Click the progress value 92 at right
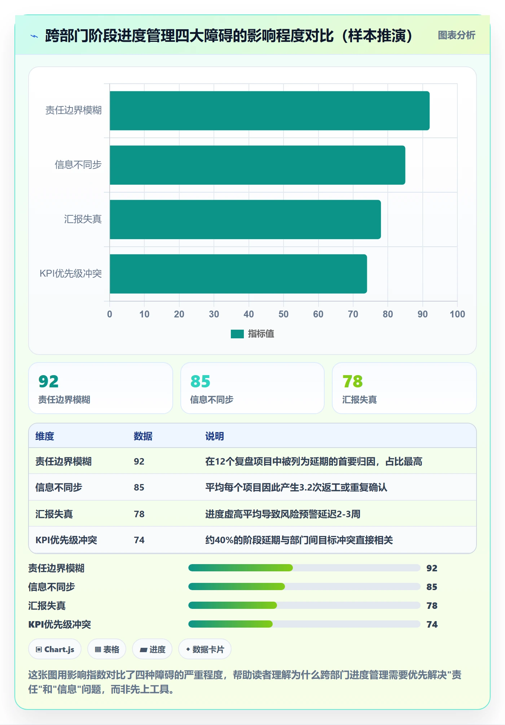This screenshot has height=725, width=505. 432,568
